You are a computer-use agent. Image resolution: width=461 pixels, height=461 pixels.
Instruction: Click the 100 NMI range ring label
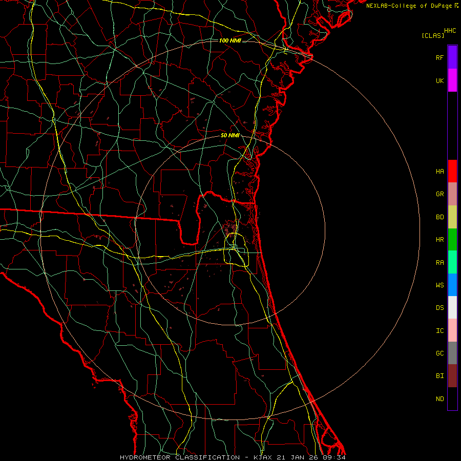[x=230, y=40]
